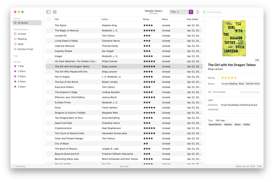Select The Eye of the World row
Viewport: 274px width, 182px height.
pos(124,82)
